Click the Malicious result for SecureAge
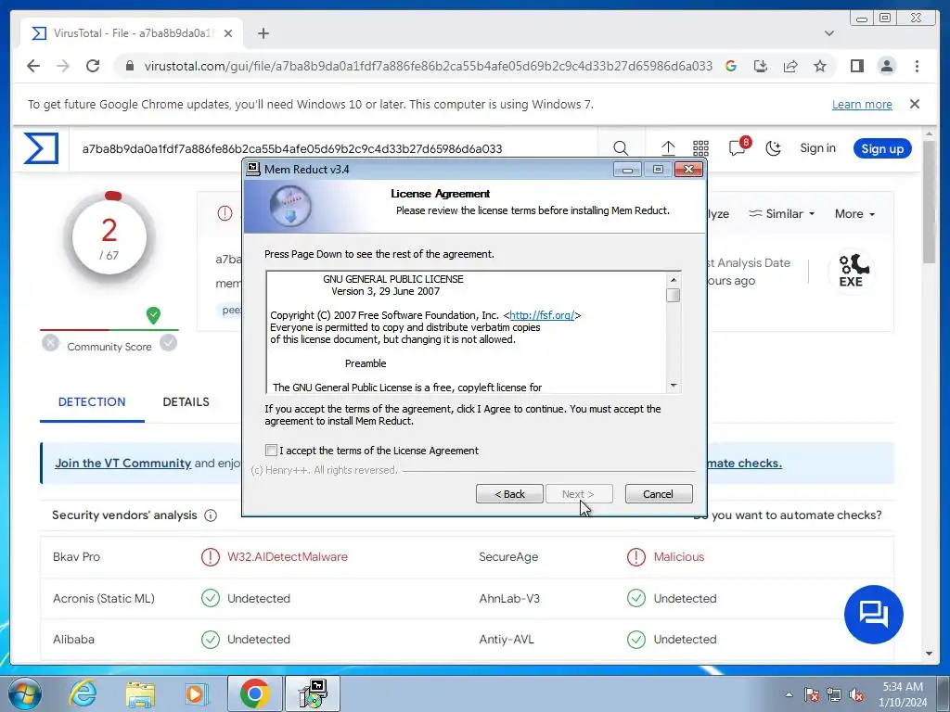 [x=678, y=556]
